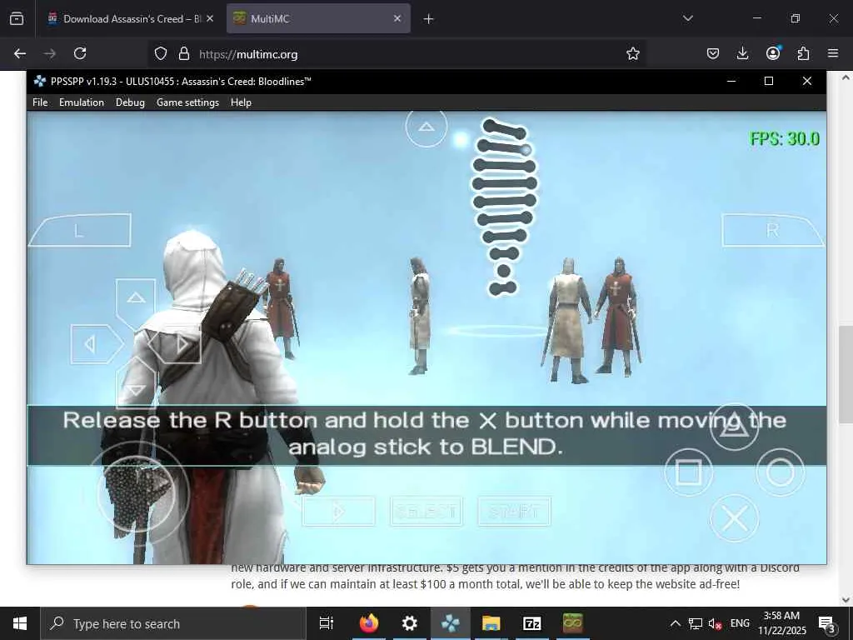Open 7-Zip from the taskbar

click(532, 623)
